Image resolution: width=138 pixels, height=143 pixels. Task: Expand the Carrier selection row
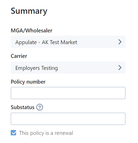click(x=68, y=68)
